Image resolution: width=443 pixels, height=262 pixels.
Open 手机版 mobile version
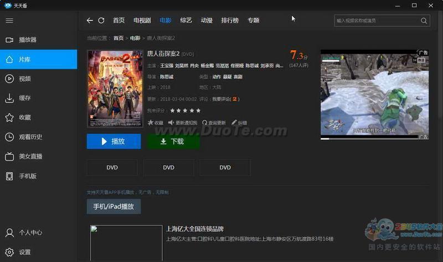tap(38, 176)
